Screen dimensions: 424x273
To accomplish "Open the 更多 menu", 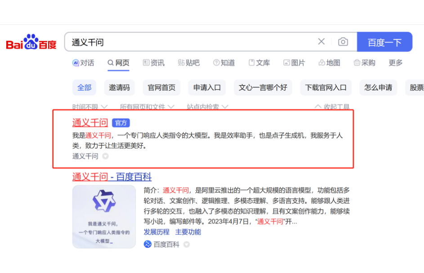I will point(395,63).
